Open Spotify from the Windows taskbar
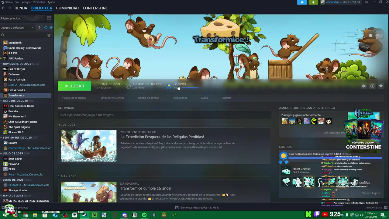 [x=144, y=215]
